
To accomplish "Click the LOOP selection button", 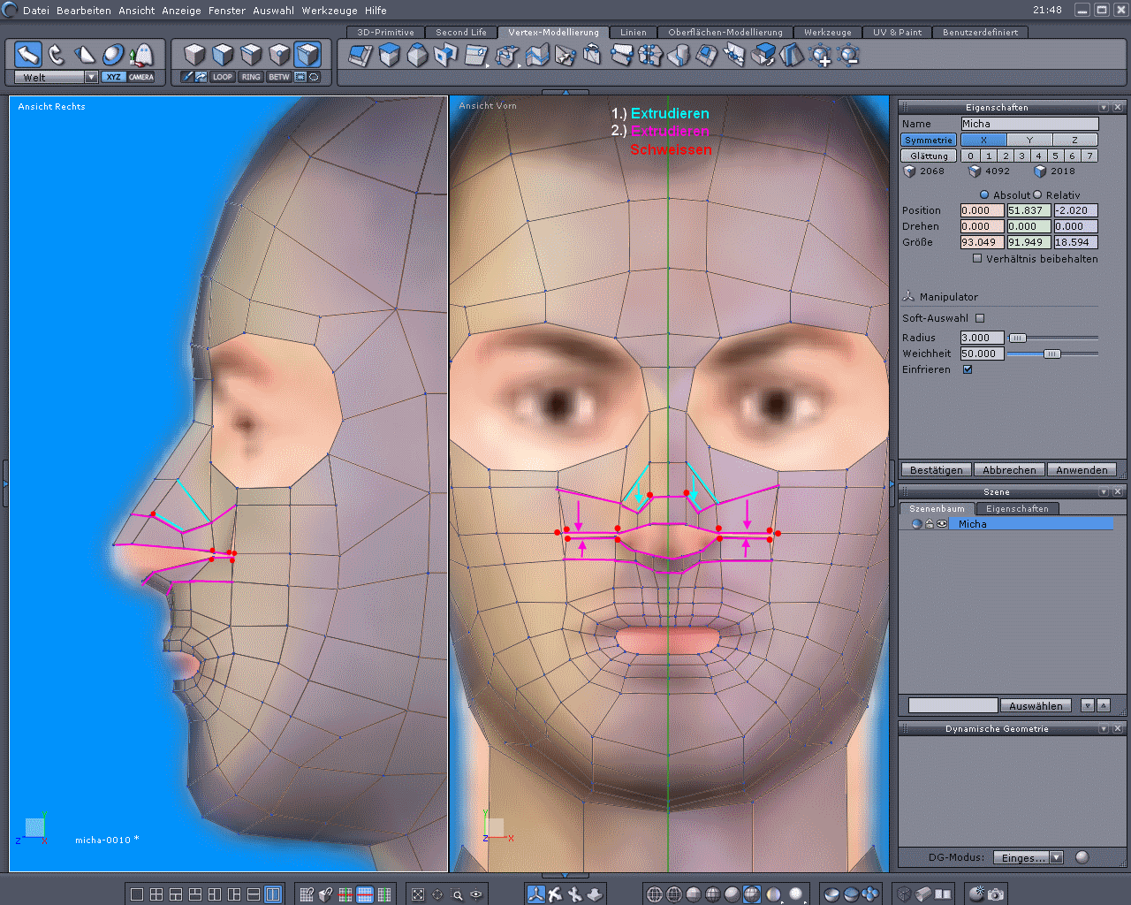I will [223, 77].
